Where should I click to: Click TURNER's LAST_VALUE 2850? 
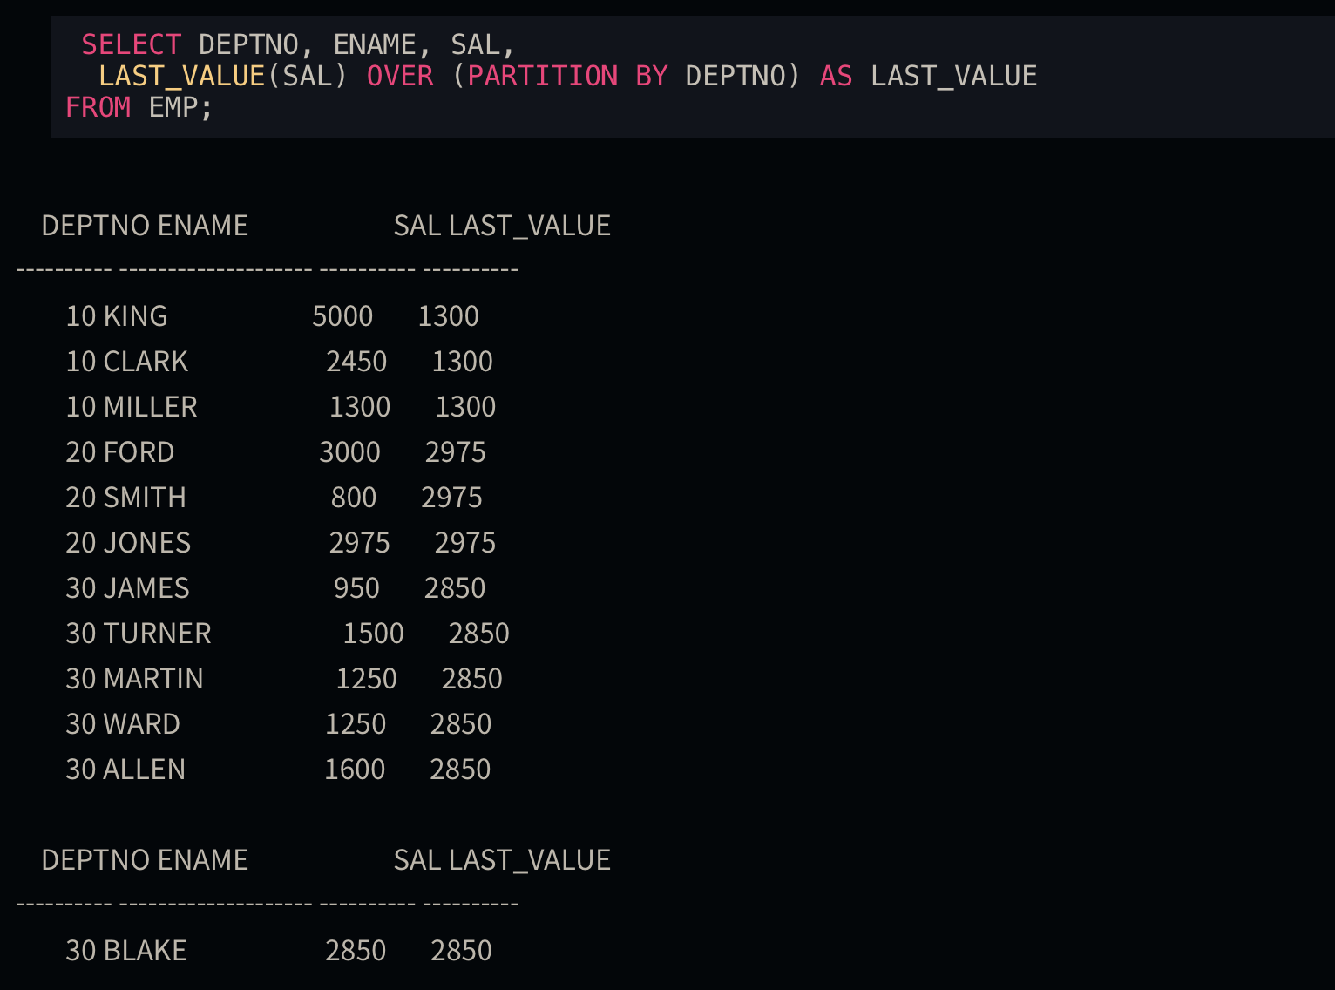478,633
